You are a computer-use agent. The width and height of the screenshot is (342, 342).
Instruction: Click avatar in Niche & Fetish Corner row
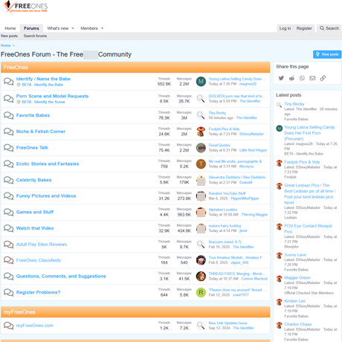(x=201, y=132)
